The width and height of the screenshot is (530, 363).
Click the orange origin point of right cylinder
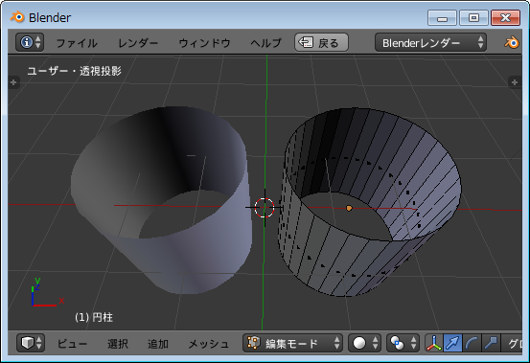pos(349,209)
